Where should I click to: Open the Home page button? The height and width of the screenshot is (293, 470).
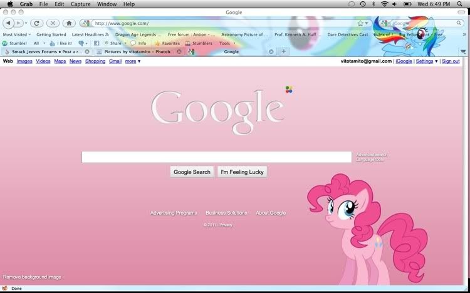(x=69, y=23)
